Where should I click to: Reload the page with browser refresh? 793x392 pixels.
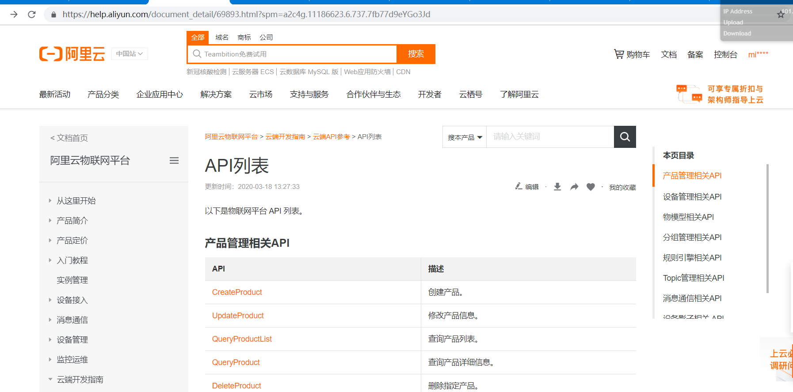click(x=32, y=15)
